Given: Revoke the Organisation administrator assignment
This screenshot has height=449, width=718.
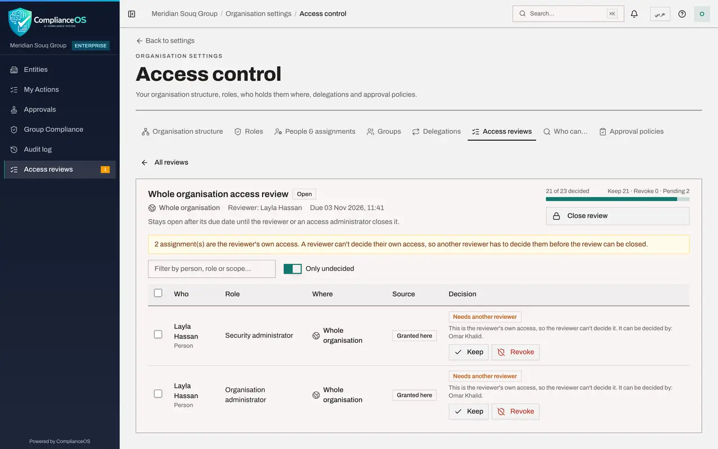Looking at the screenshot, I should tap(516, 411).
